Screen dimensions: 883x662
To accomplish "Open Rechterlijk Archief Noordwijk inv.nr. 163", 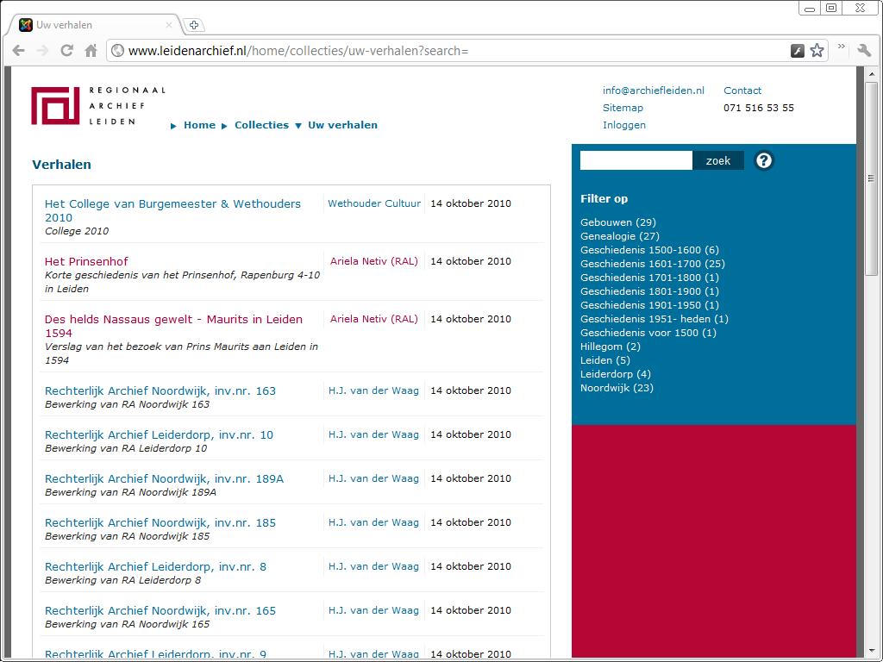I will [x=160, y=390].
